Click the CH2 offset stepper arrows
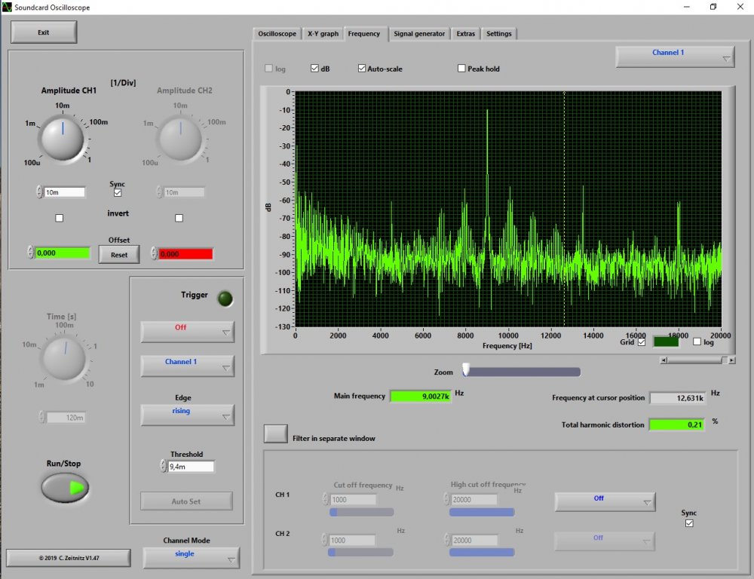Image resolution: width=754 pixels, height=579 pixels. click(154, 253)
